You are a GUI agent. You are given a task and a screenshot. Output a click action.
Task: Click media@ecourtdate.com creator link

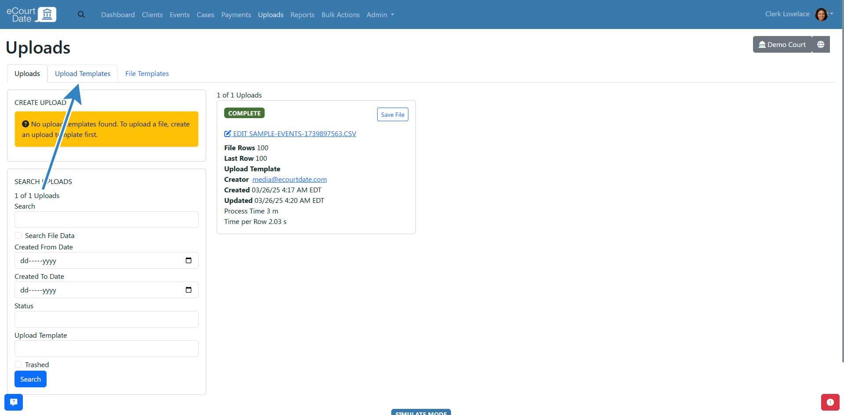(x=289, y=179)
